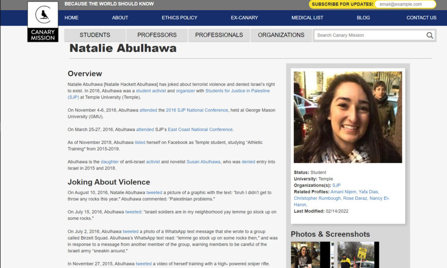The image size is (447, 268).
Task: Open the Contact Us page
Action: pyautogui.click(x=421, y=17)
